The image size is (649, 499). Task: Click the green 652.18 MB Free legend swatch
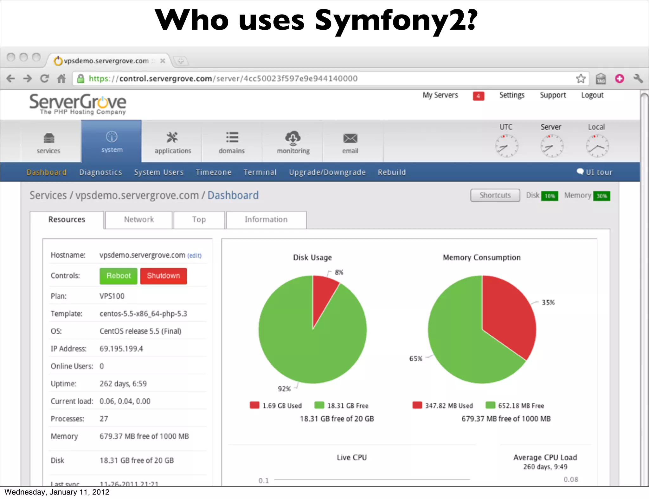pyautogui.click(x=490, y=405)
